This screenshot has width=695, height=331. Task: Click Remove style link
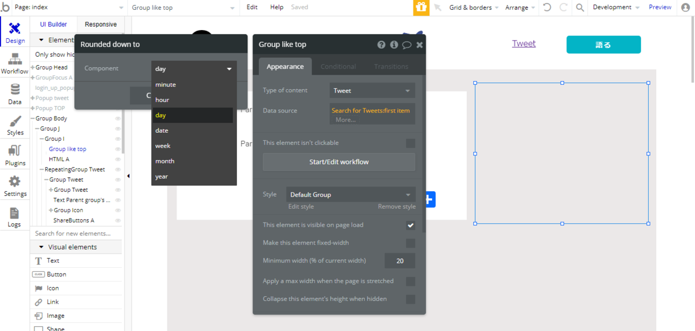pyautogui.click(x=397, y=206)
